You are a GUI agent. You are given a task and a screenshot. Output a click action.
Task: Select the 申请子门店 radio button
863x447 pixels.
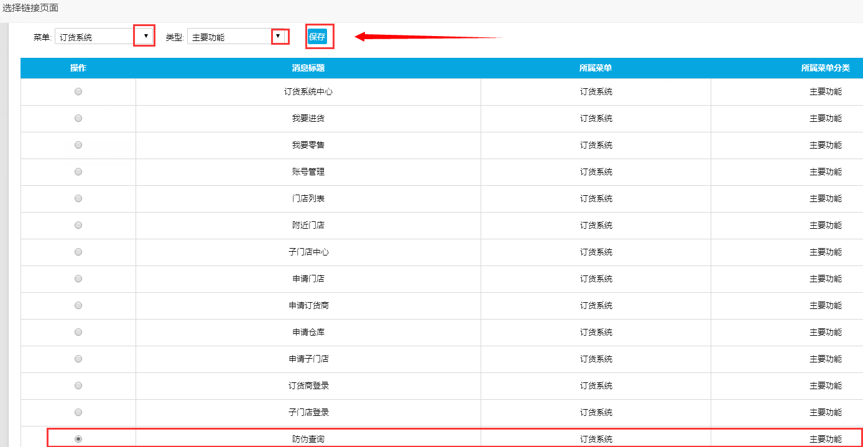coord(78,359)
